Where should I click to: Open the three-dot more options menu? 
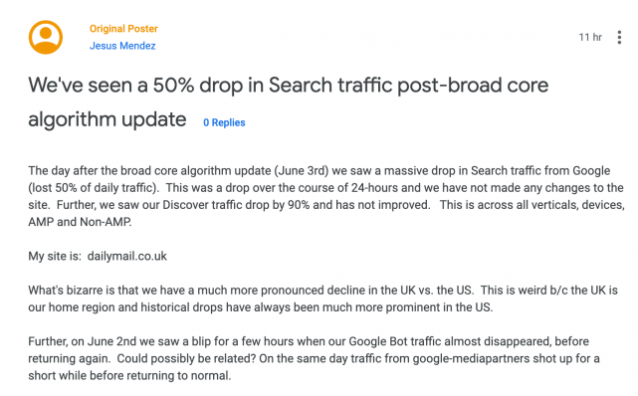click(x=619, y=37)
